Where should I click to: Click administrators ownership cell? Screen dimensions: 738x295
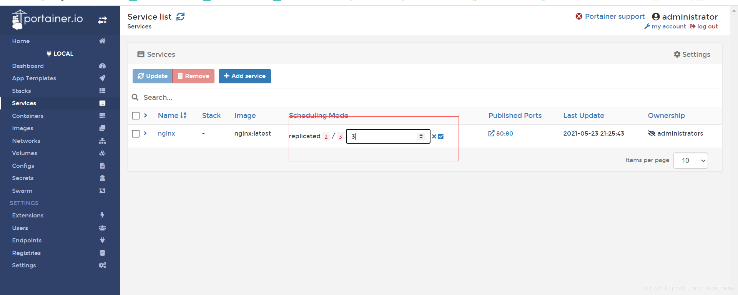676,133
